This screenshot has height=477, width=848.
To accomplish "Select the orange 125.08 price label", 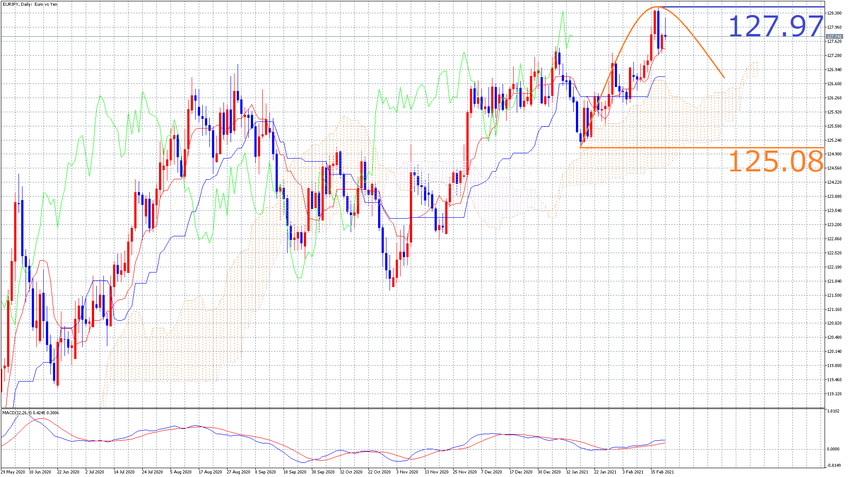I will click(x=776, y=162).
